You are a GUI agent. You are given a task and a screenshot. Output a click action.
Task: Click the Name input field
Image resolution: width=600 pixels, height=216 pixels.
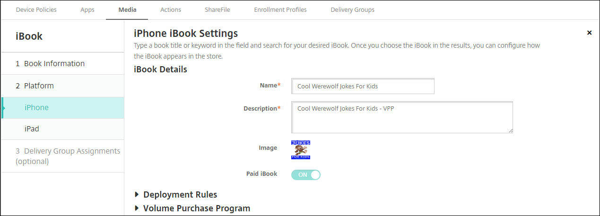[x=363, y=86]
